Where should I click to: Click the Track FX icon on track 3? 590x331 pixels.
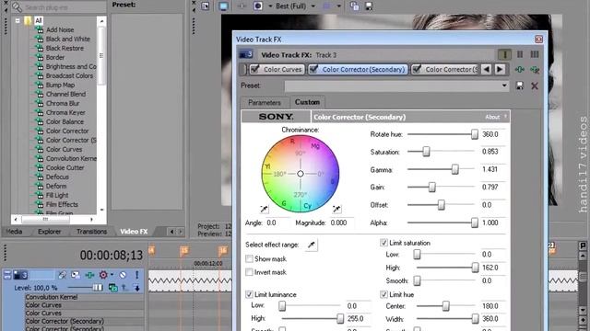pos(89,275)
